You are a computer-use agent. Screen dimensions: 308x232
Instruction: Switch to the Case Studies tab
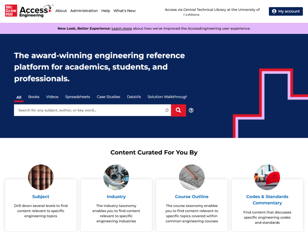click(x=108, y=97)
